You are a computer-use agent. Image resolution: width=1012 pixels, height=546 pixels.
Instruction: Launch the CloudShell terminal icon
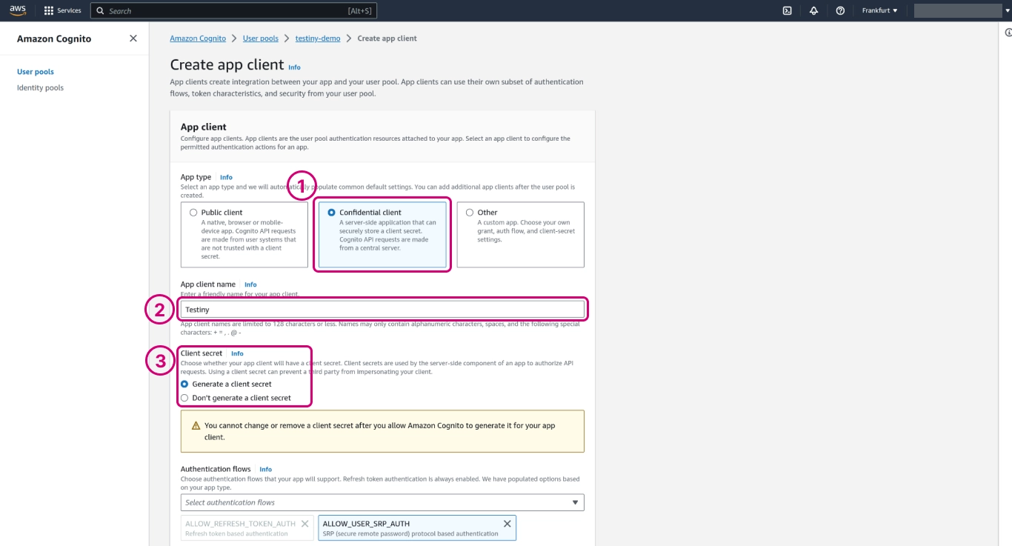click(x=788, y=11)
